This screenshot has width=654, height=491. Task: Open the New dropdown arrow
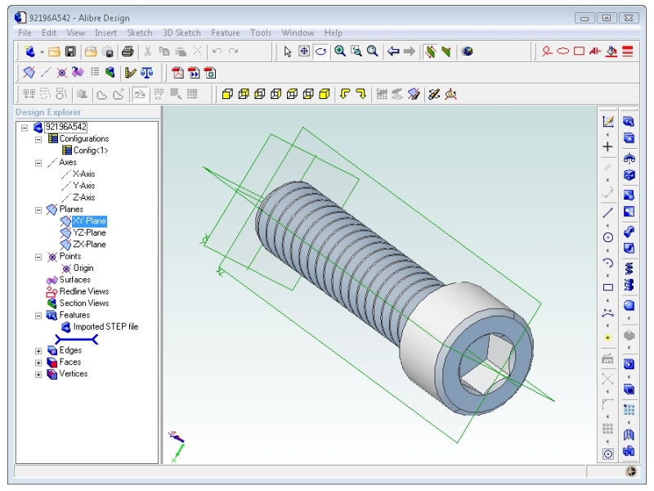(42, 52)
